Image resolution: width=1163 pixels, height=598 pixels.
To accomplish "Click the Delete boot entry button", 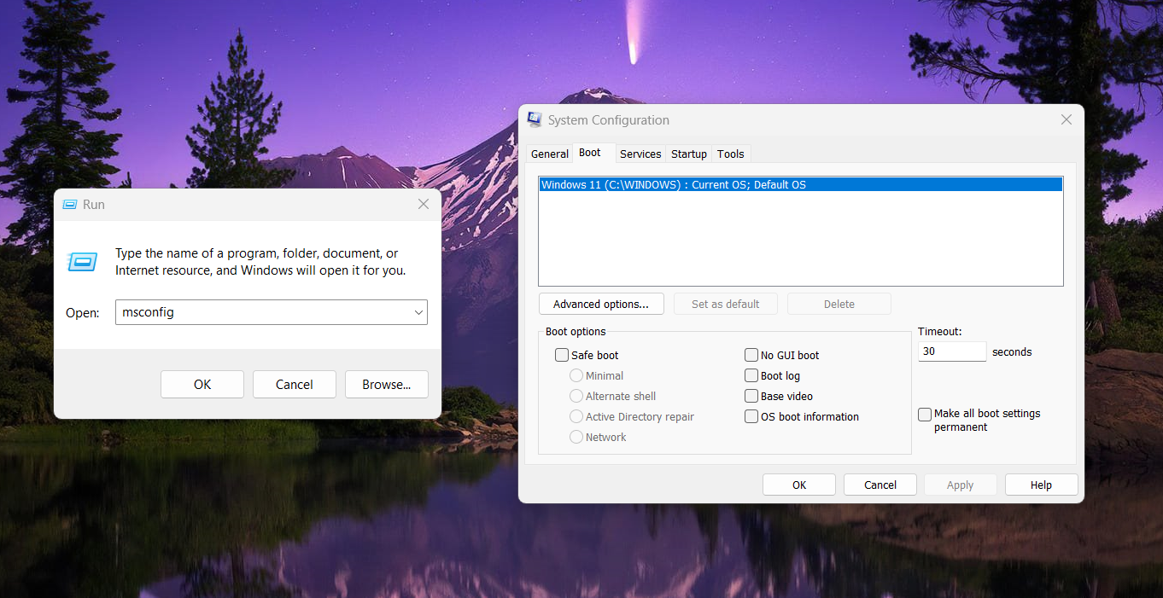I will tap(839, 304).
